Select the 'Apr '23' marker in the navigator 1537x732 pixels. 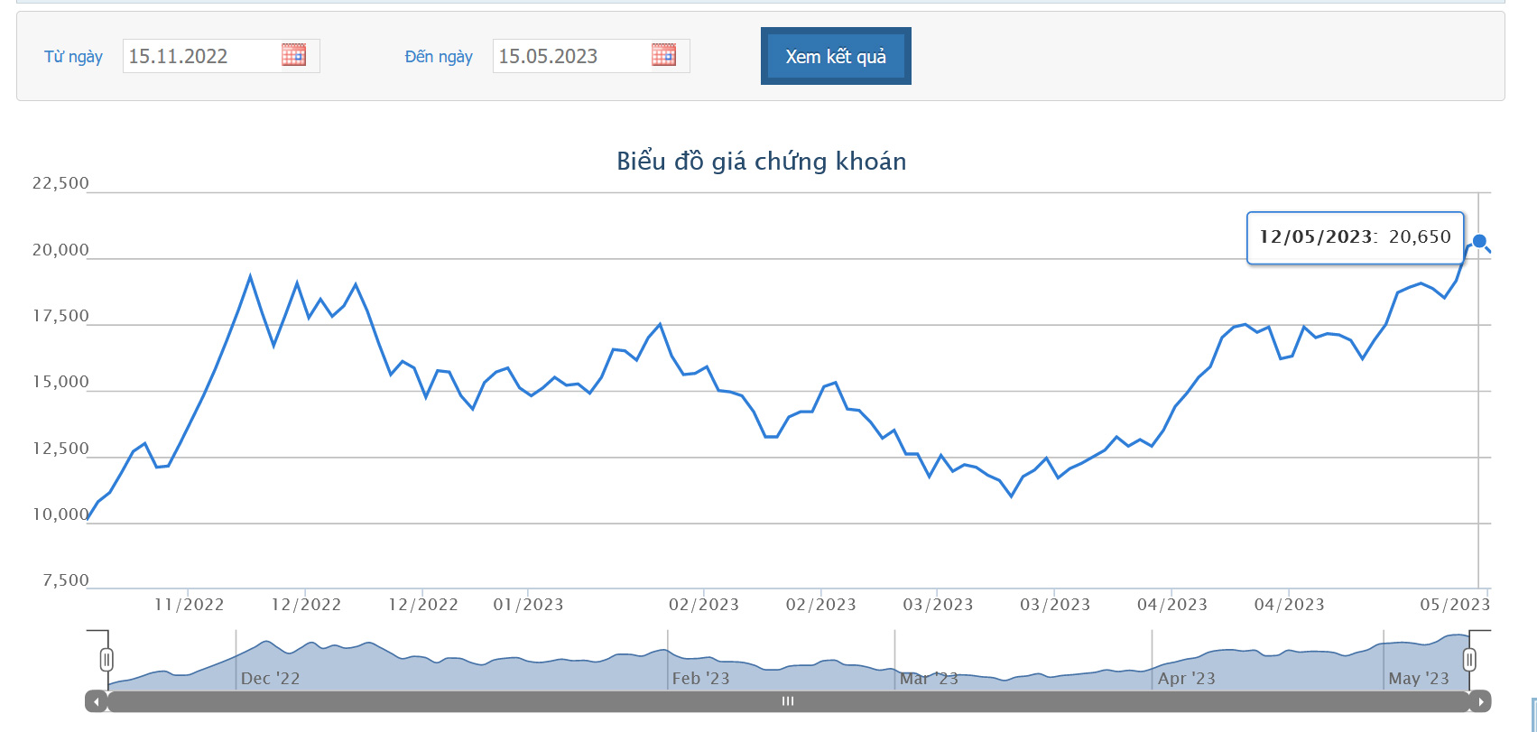(1187, 679)
